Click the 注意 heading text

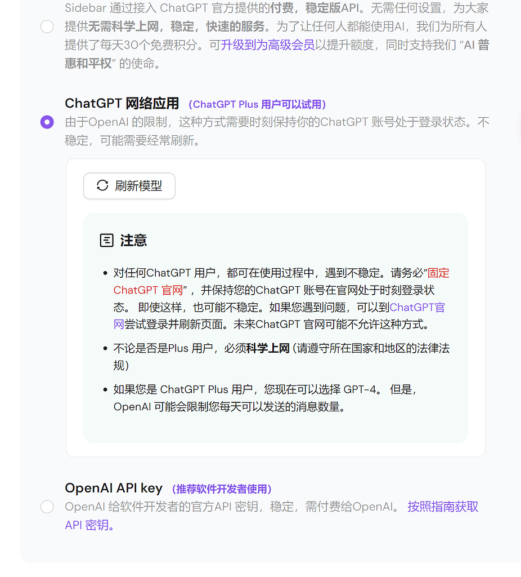tap(133, 240)
